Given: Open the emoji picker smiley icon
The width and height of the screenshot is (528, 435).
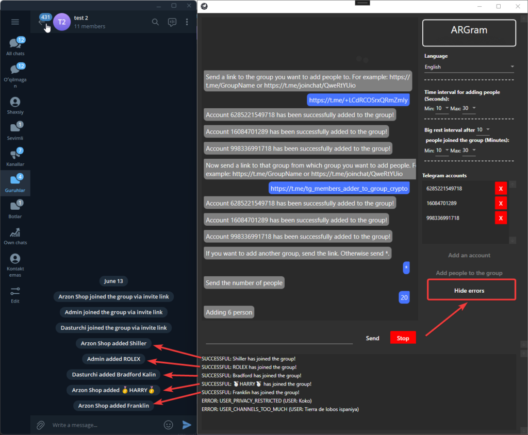Looking at the screenshot, I should (168, 425).
